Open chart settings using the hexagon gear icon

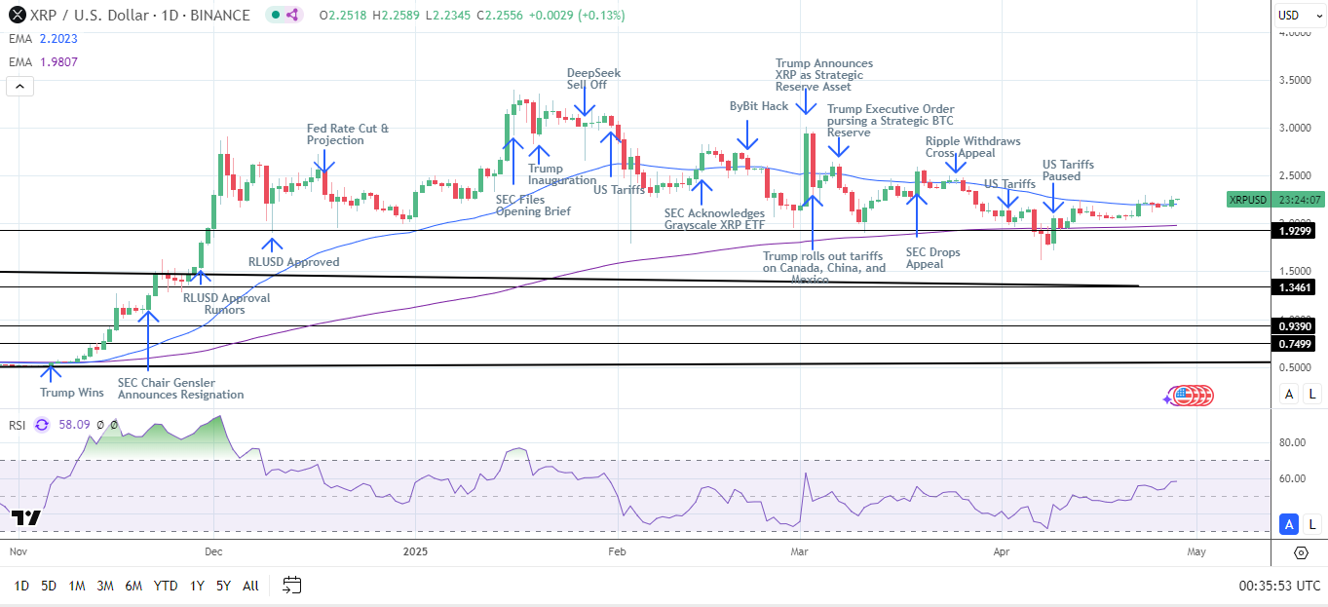(x=1301, y=552)
